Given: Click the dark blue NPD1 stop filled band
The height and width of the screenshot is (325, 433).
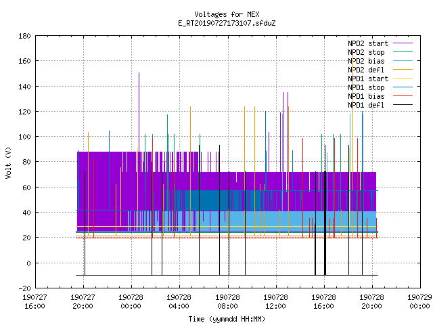Looking at the screenshot, I should coord(208,200).
